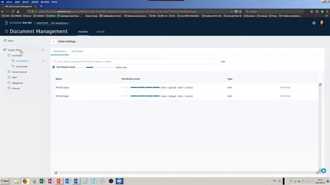Image resolution: width=330 pixels, height=185 pixels.
Task: Select the Project Files root folder
Action: 14,50
